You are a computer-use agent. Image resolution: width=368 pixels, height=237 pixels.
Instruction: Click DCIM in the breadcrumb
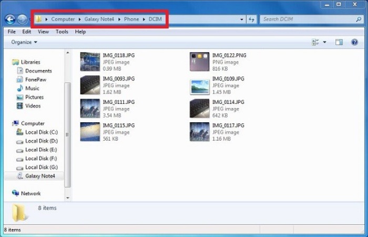click(155, 19)
